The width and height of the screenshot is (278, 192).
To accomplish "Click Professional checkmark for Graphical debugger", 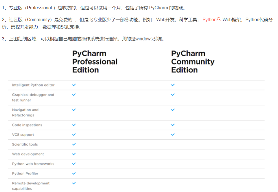I will pyautogui.click(x=74, y=95).
